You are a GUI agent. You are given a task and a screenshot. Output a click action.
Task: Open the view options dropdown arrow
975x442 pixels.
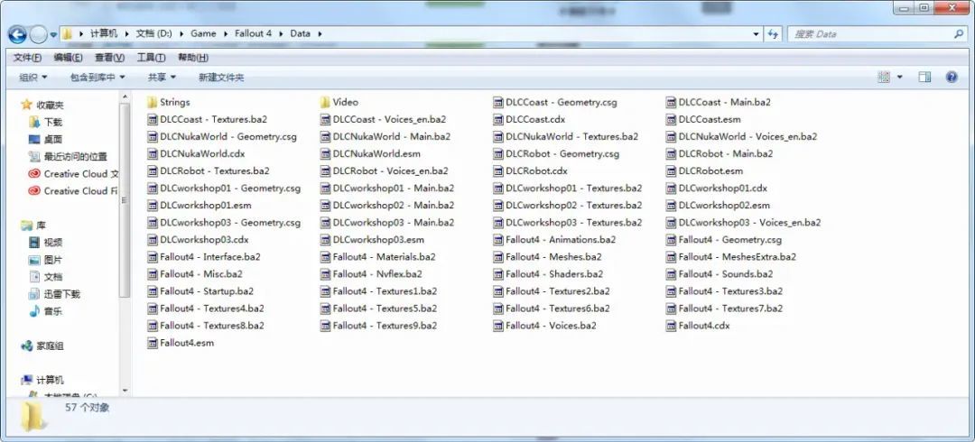pos(900,77)
